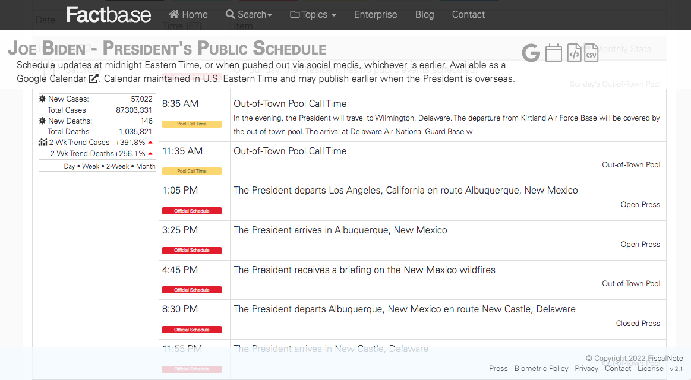Click the 3:25 PM time entry
Image resolution: width=691 pixels, height=380 pixels.
coord(180,230)
